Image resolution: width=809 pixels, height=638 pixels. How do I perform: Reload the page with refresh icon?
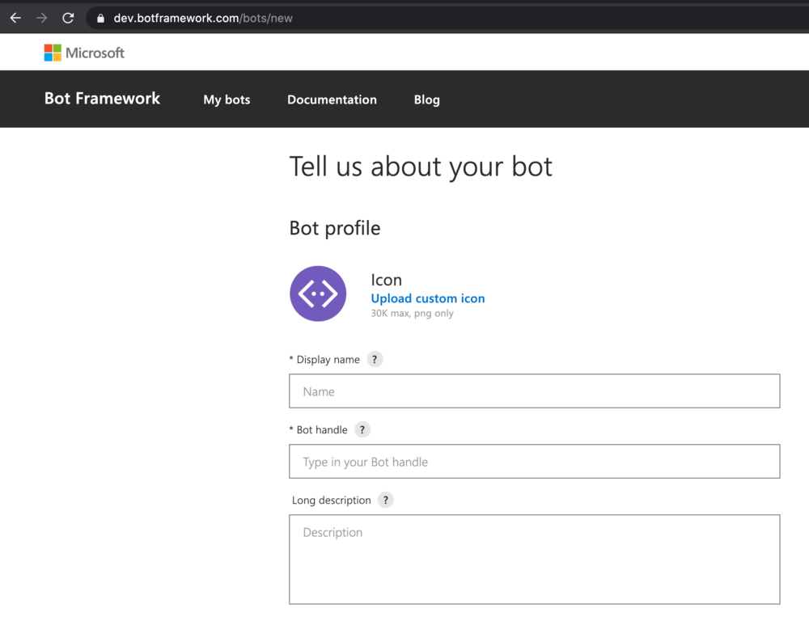68,18
